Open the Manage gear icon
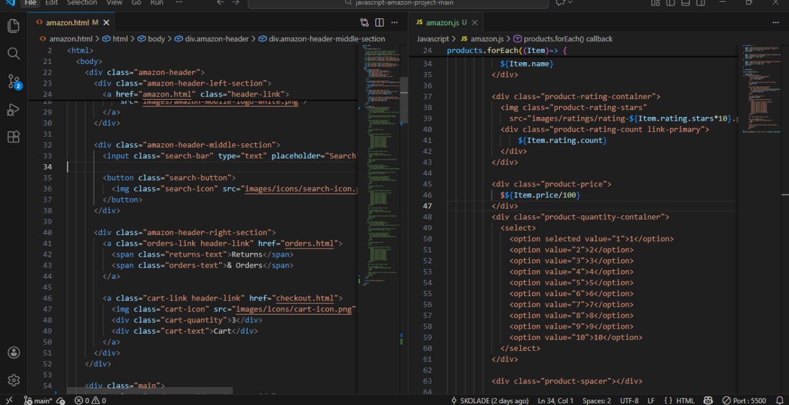This screenshot has height=405, width=789. coord(13,380)
